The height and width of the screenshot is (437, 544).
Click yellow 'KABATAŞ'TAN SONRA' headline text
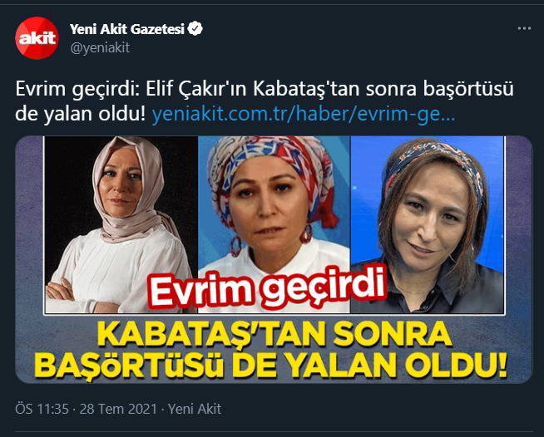(274, 334)
